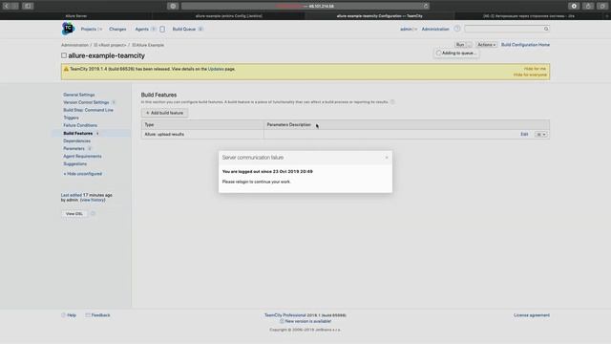
Task: Open the Actions dropdown
Action: point(486,45)
